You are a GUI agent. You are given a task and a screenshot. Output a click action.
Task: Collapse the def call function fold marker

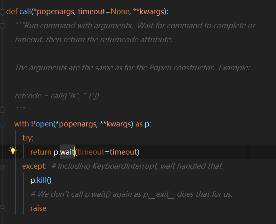click(x=2, y=12)
